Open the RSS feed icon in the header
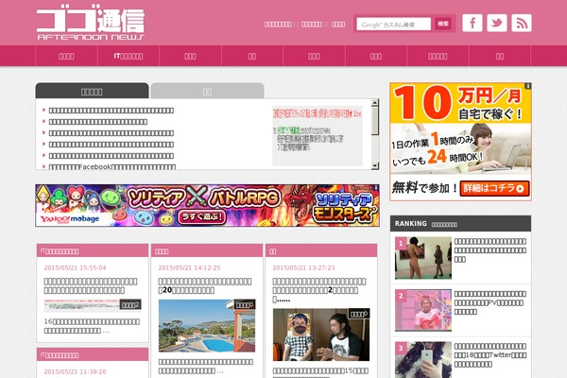Screen dimensions: 567x378 coord(522,23)
